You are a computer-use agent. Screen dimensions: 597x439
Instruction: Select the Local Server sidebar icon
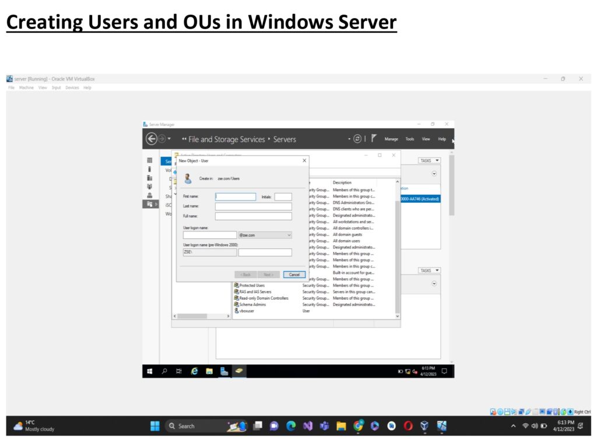click(x=150, y=169)
